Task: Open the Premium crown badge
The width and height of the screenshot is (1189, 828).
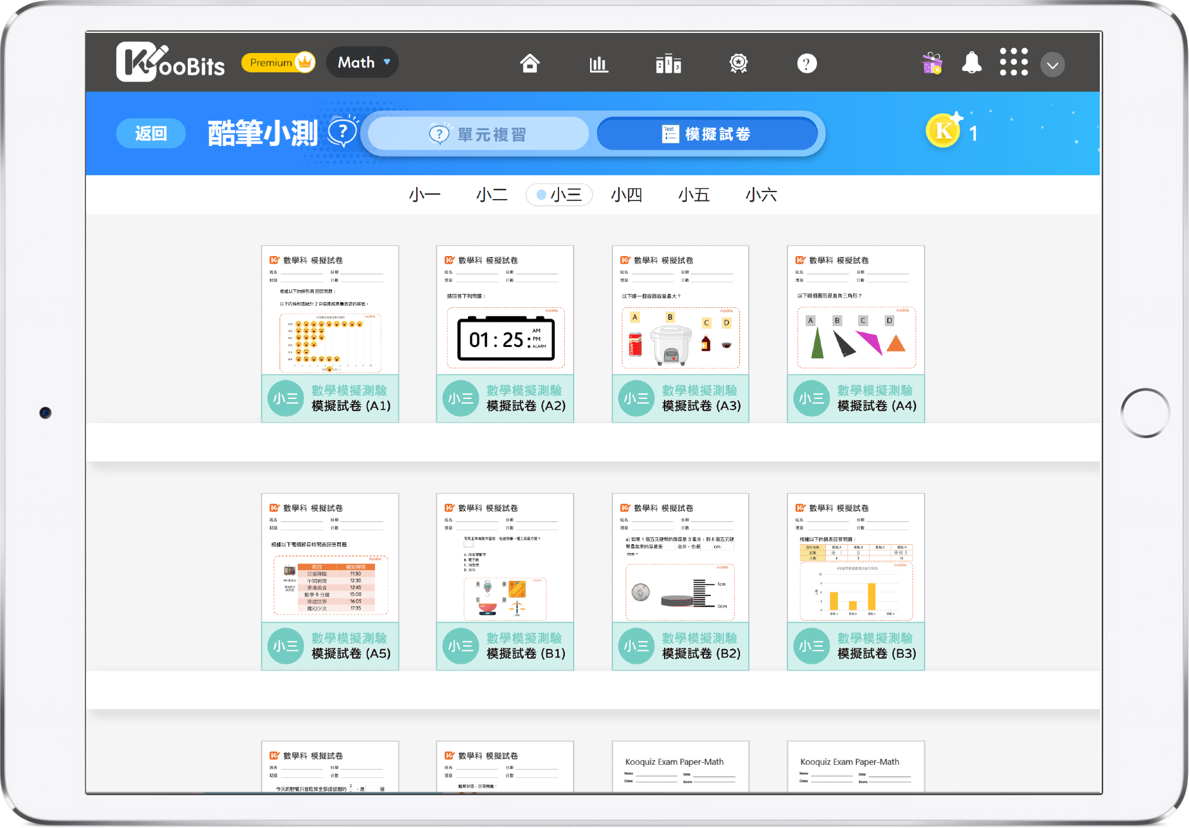Action: click(x=278, y=63)
